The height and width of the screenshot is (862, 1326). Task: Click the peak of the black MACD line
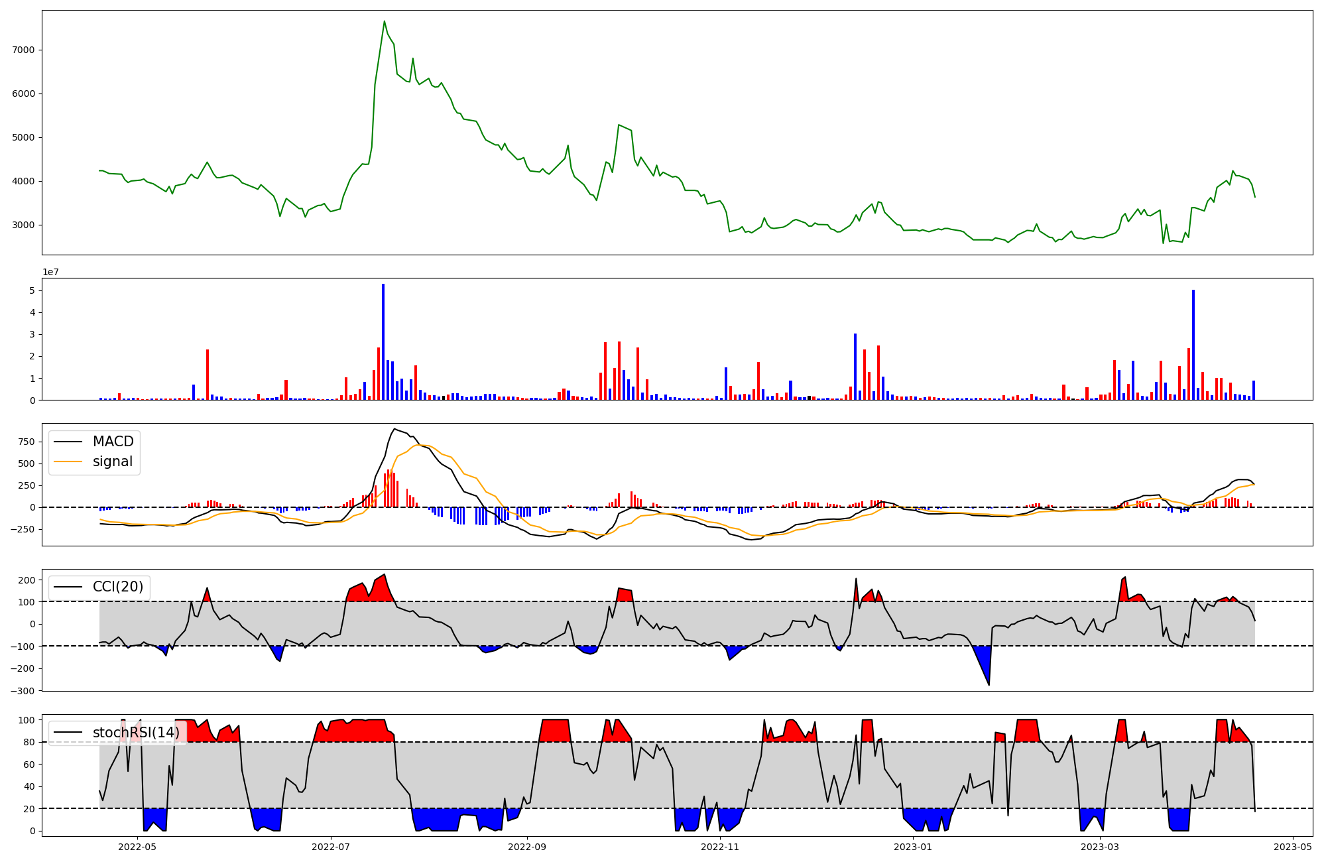point(394,429)
